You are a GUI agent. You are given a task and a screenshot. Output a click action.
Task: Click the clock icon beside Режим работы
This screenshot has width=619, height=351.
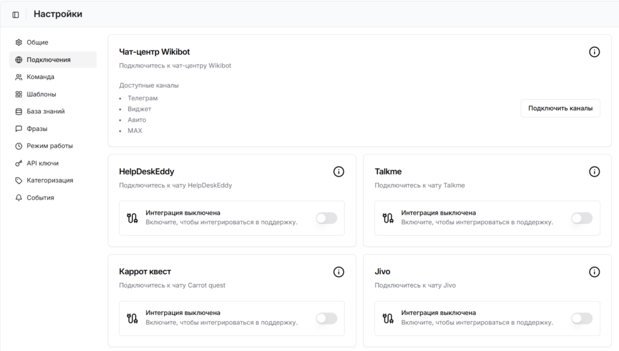tap(19, 146)
